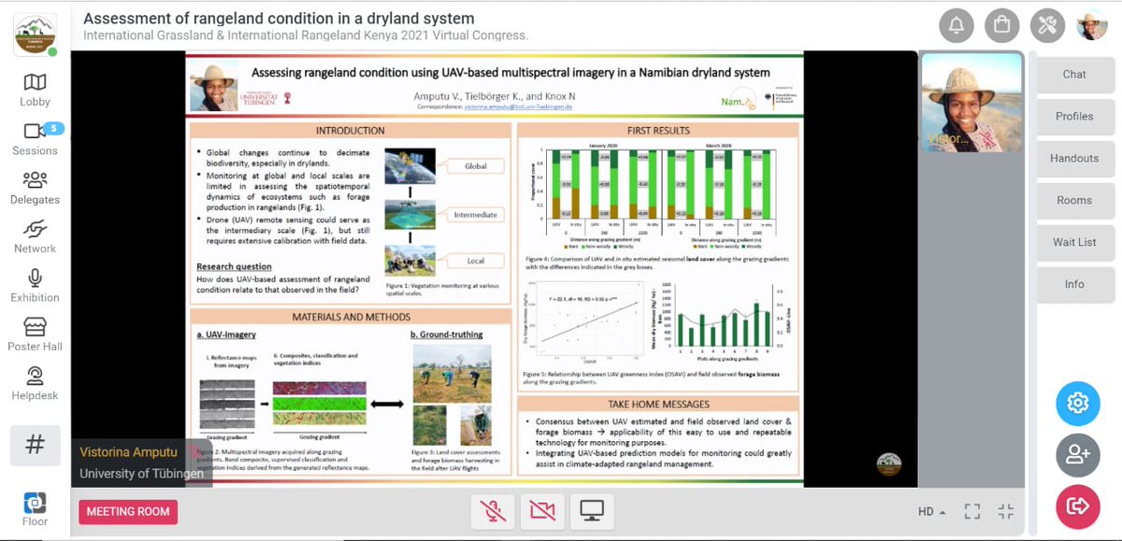Open the bag icon in the header

point(1002,26)
